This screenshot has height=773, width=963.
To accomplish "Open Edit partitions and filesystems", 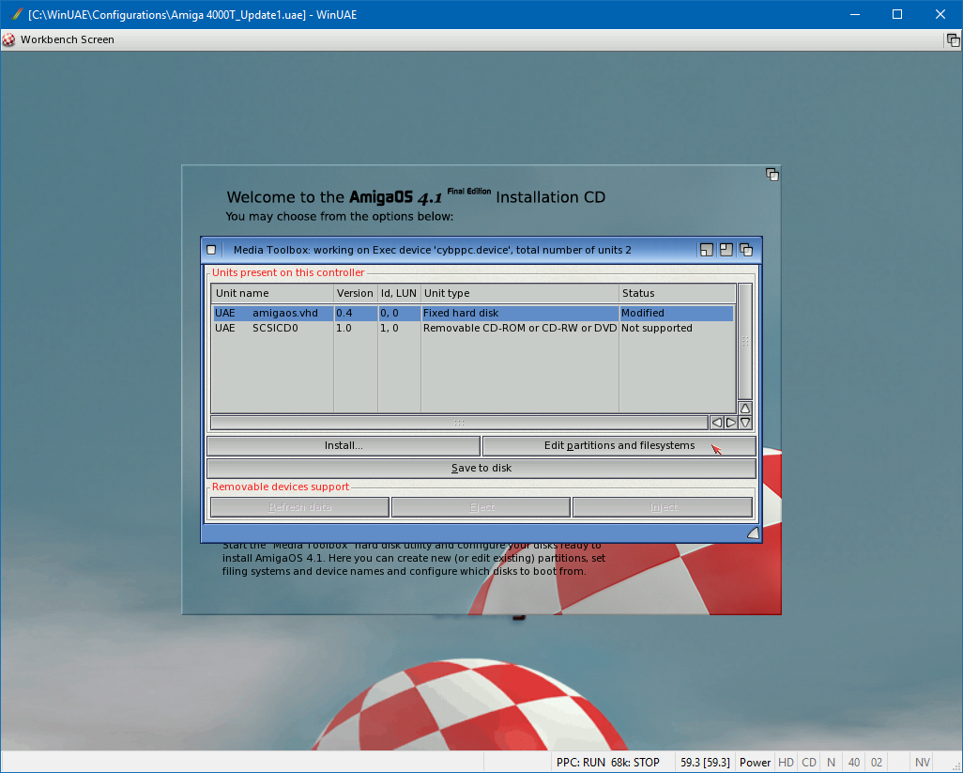I will 619,446.
